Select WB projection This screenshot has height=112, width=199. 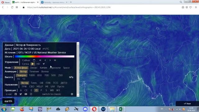point(52,90)
